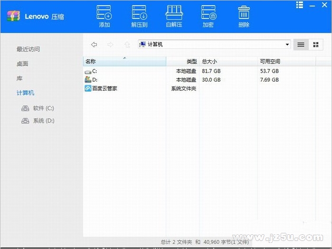The width and height of the screenshot is (332, 249).
Task: Click the 百度云管家 cloud icon
Action: [88, 88]
